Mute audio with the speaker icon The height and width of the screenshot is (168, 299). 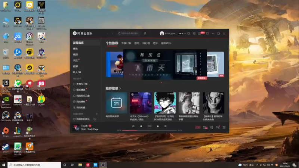212,127
